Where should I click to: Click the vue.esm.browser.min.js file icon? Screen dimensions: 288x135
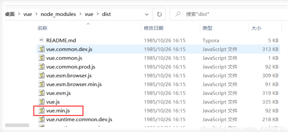click(41, 84)
